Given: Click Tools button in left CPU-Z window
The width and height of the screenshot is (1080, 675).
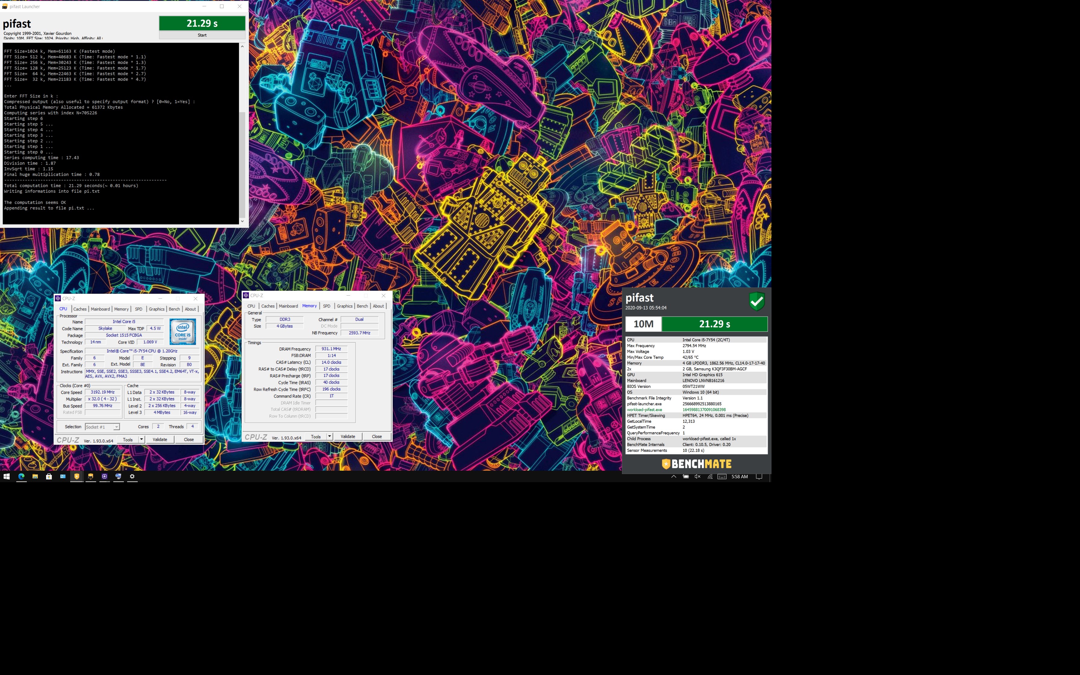Looking at the screenshot, I should 128,440.
